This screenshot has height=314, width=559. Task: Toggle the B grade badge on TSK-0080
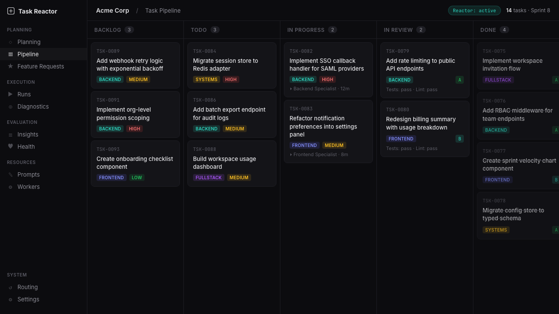459,139
